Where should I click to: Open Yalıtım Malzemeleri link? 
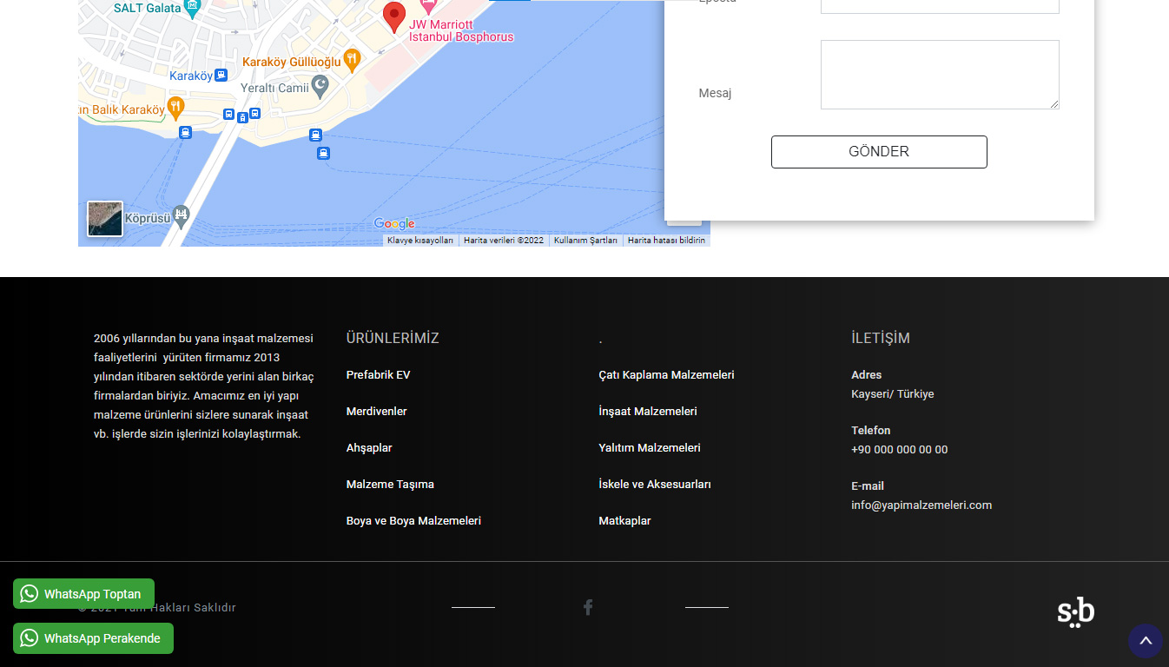[x=650, y=448]
